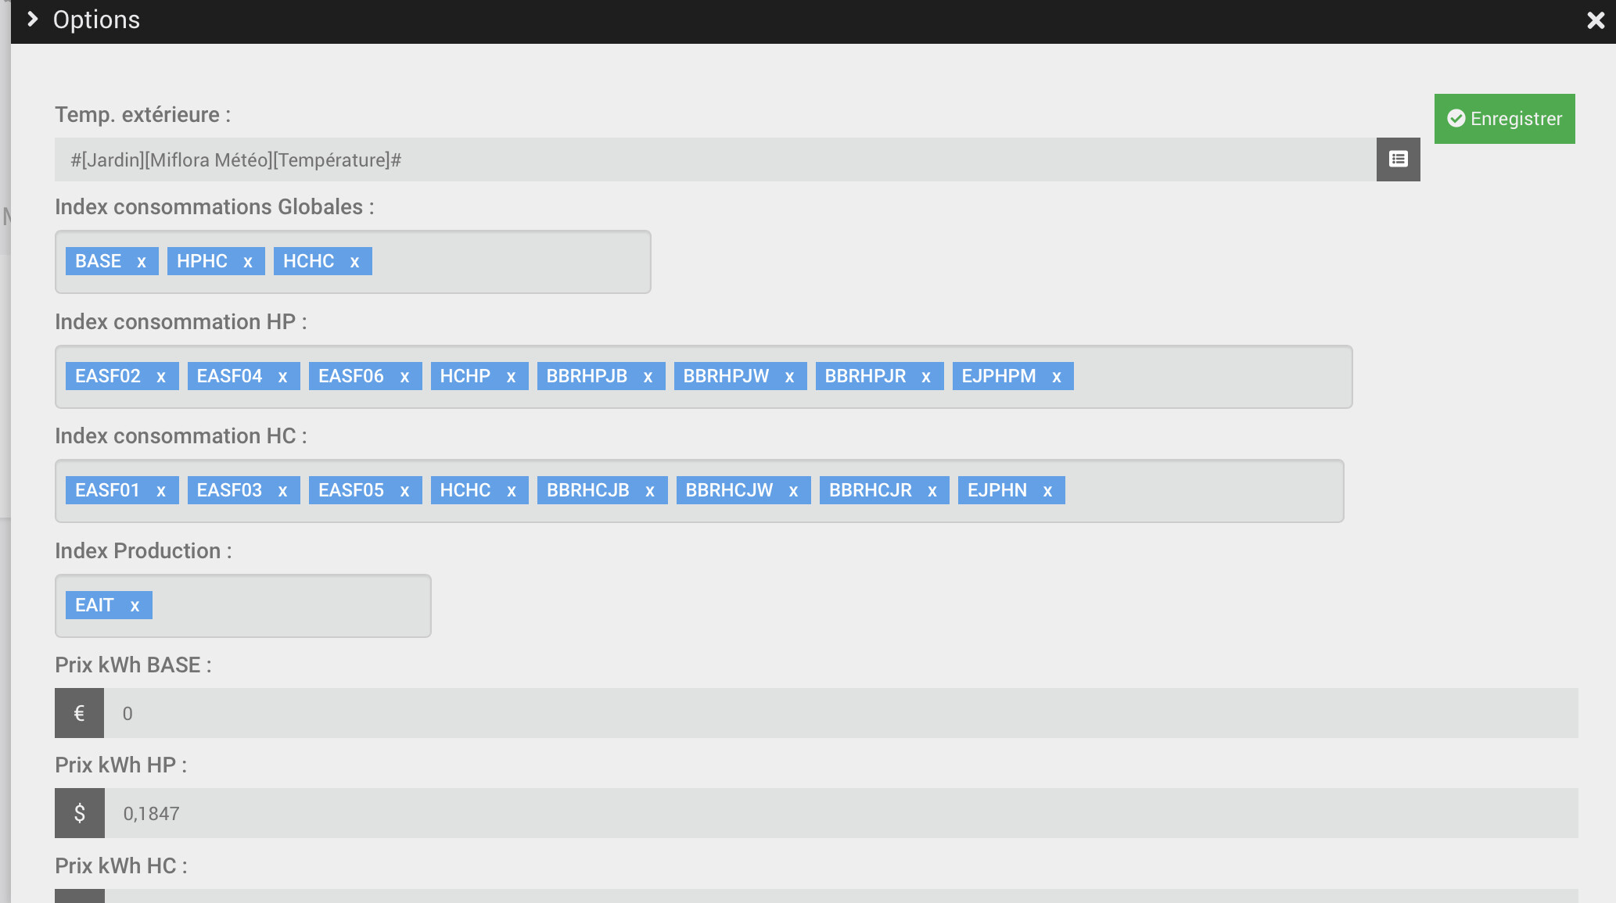Delete the EASF01 tag from HC index
Image resolution: width=1616 pixels, height=903 pixels.
(161, 491)
